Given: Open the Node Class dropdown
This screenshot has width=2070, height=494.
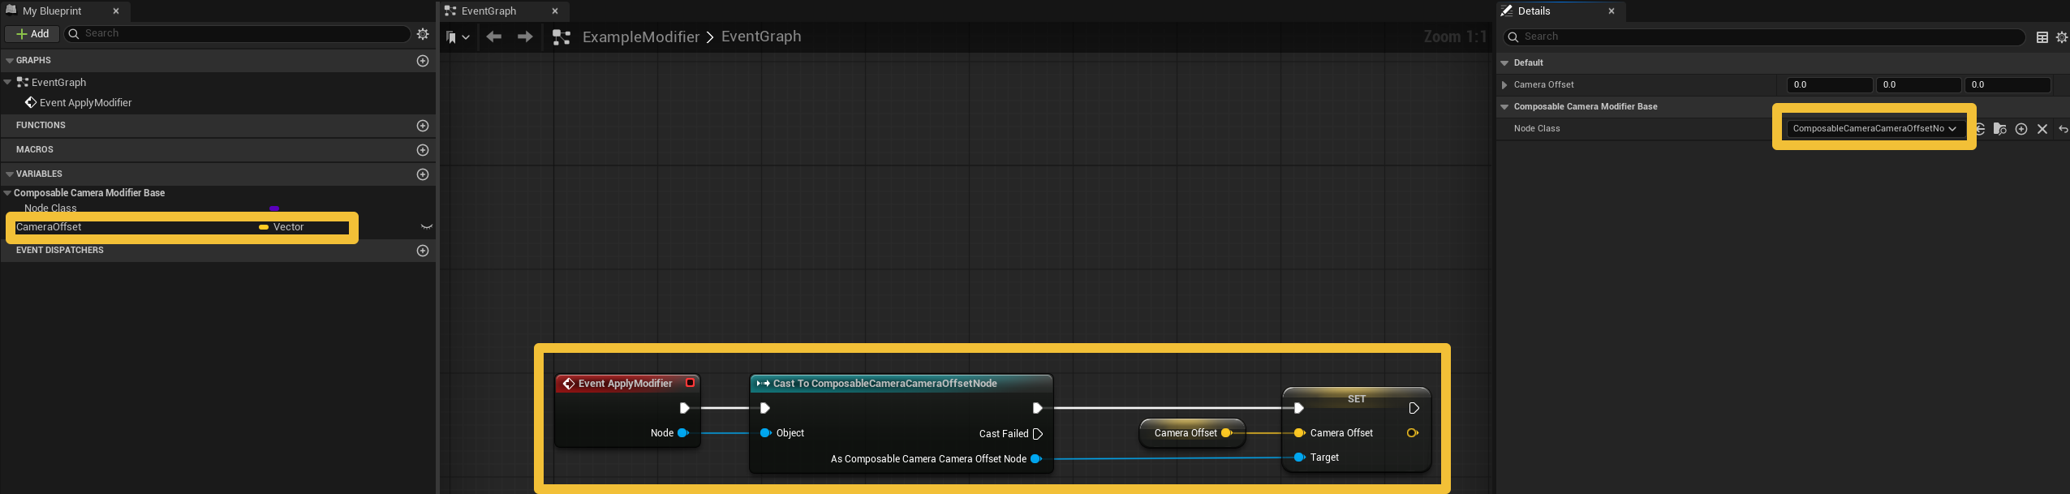Looking at the screenshot, I should pyautogui.click(x=1874, y=128).
